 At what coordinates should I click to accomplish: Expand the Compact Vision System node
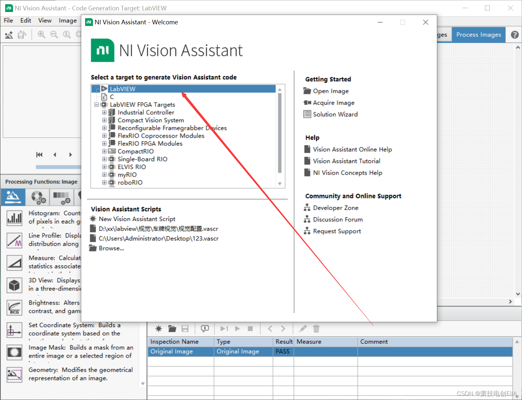coord(104,120)
